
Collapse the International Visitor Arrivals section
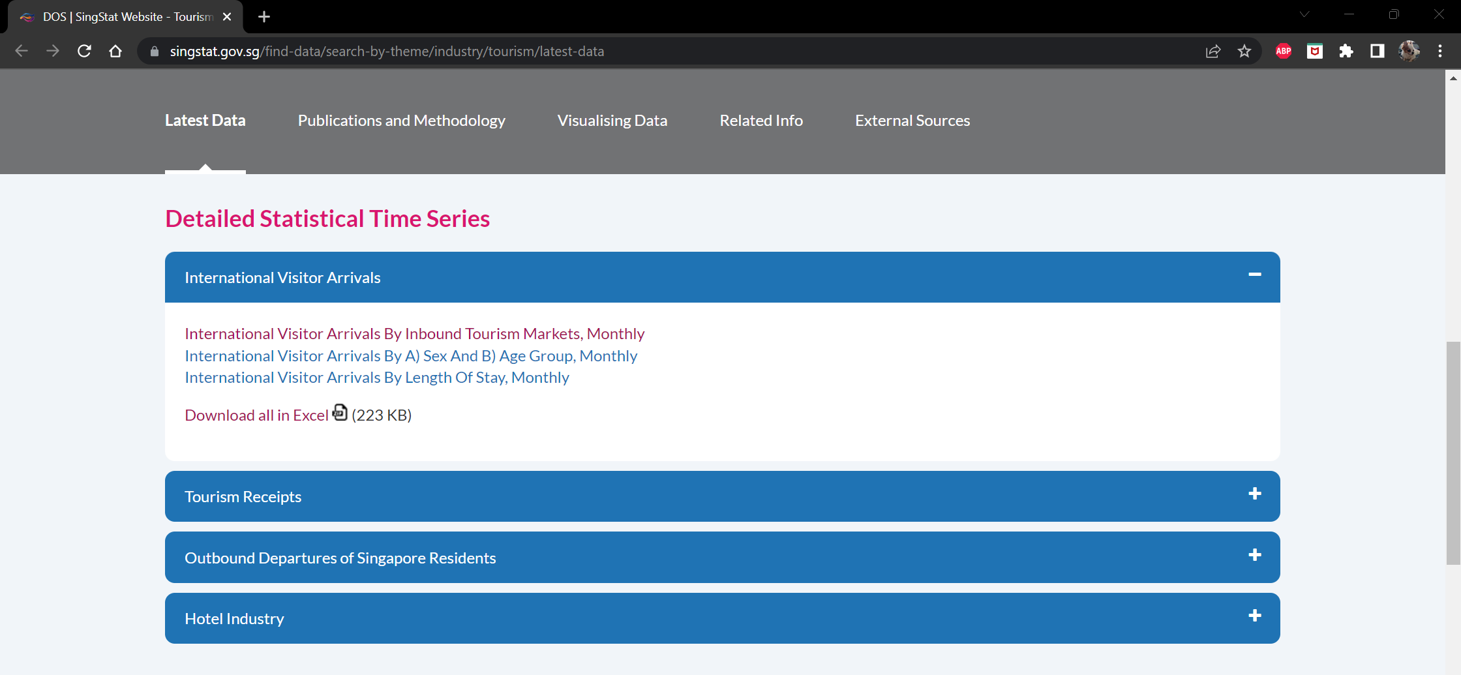1254,275
